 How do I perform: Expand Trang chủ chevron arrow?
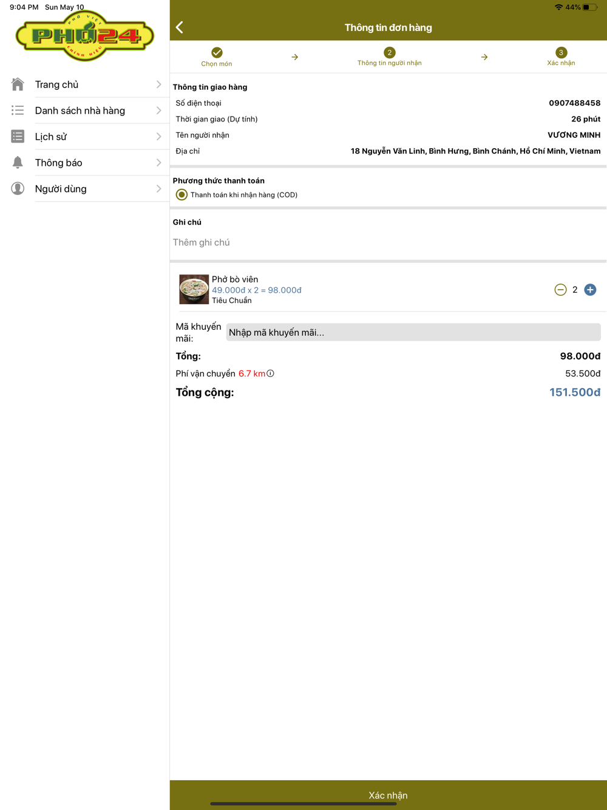(158, 84)
